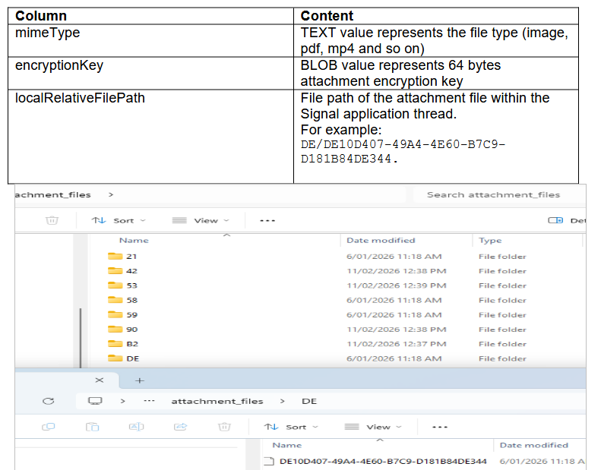The height and width of the screenshot is (470, 601).
Task: Open the Sort dropdown in upper window
Action: [119, 220]
